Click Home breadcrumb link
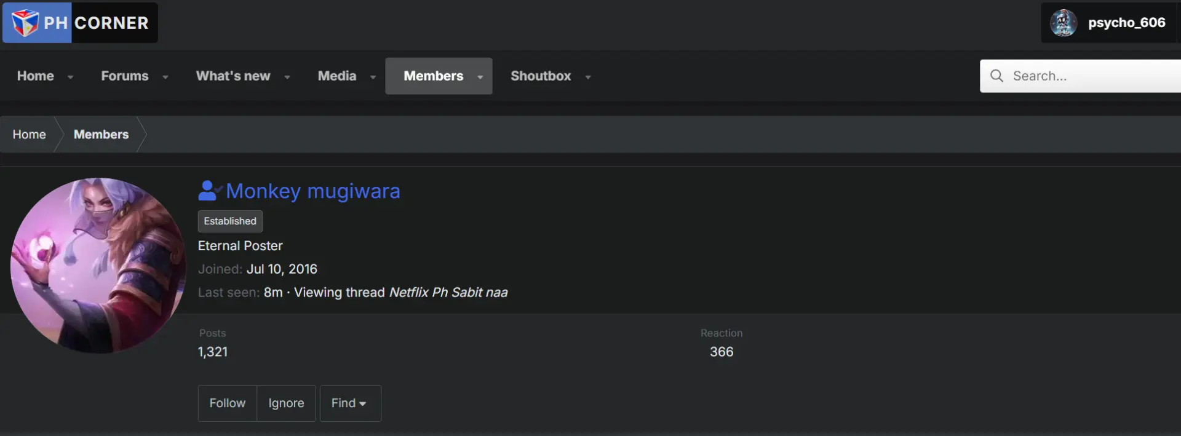 pos(30,134)
